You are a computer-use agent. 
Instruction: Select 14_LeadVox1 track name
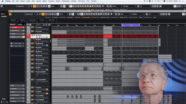pos(40,96)
